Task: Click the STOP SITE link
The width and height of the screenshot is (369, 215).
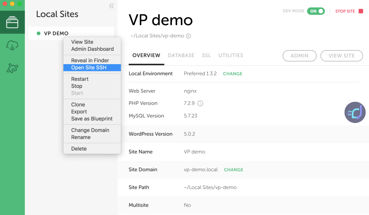Action: 345,11
